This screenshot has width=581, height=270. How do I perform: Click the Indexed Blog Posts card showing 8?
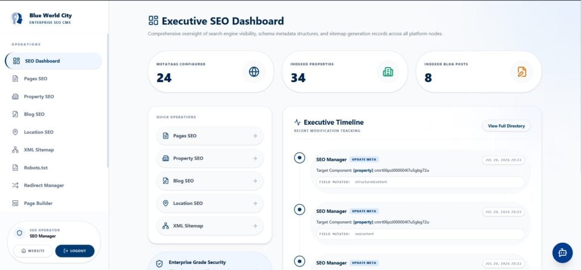pos(479,72)
